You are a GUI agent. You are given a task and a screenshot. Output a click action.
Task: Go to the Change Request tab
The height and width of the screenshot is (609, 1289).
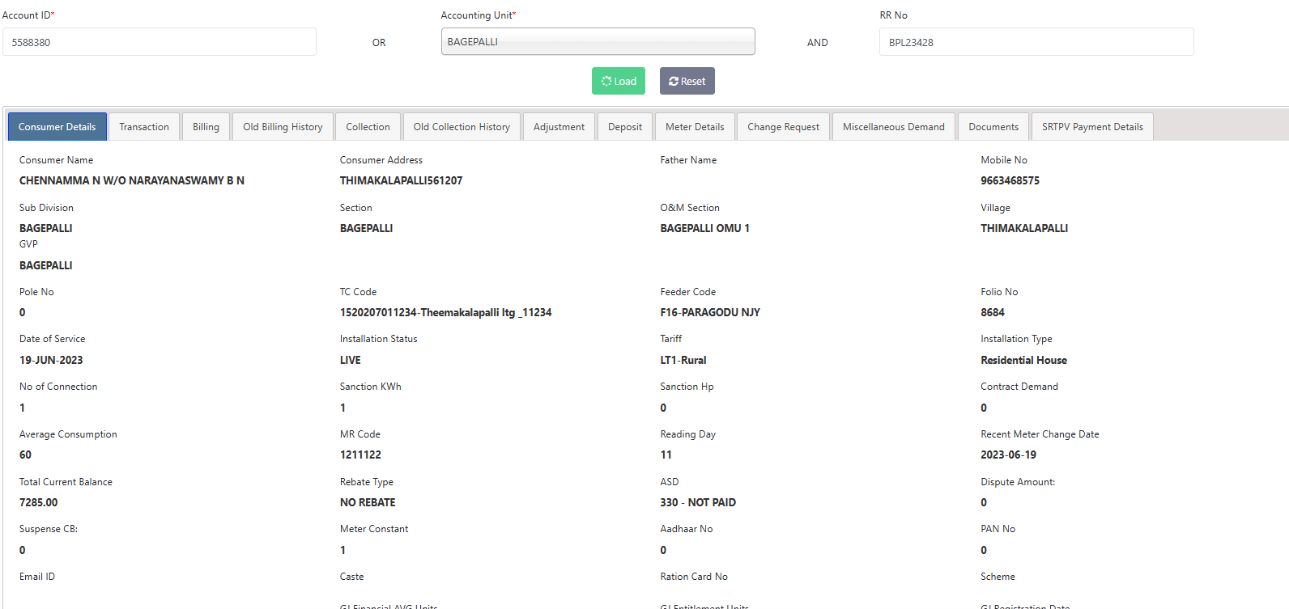783,127
